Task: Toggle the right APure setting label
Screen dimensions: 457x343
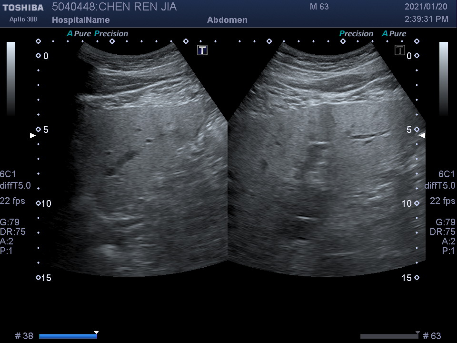Action: pyautogui.click(x=394, y=34)
